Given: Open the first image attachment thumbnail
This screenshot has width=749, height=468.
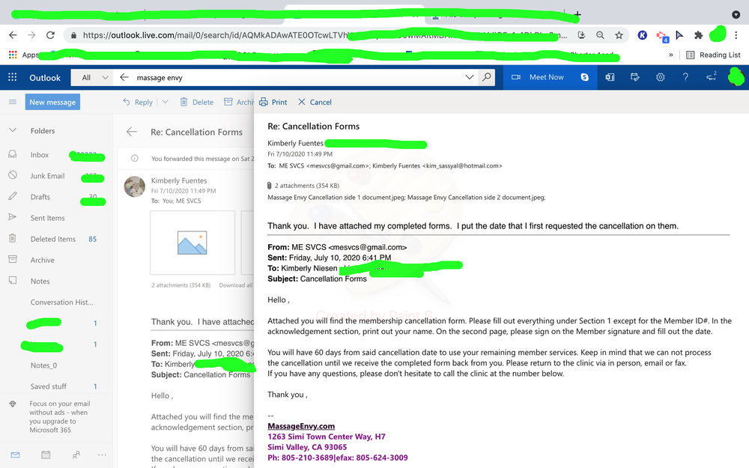Looking at the screenshot, I should 192,243.
